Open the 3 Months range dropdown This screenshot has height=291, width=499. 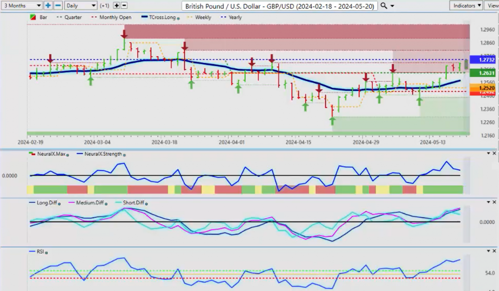pyautogui.click(x=21, y=5)
